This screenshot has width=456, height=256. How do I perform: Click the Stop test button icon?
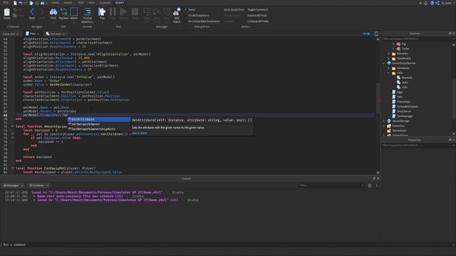coord(135,12)
